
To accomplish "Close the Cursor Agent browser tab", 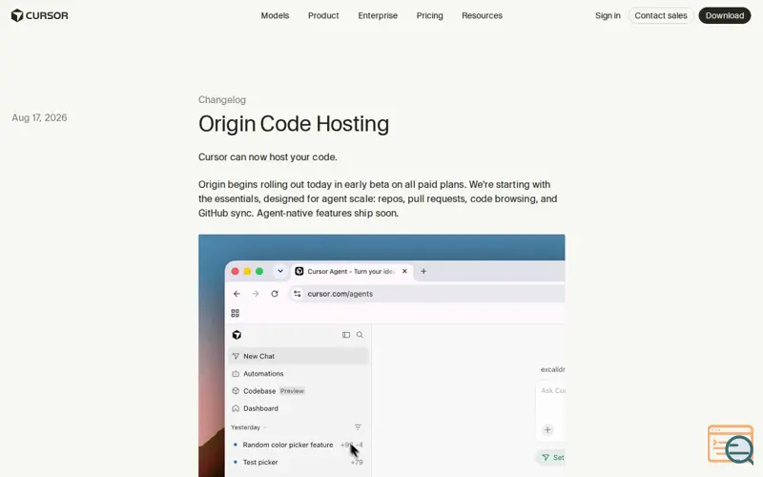I will click(x=404, y=271).
